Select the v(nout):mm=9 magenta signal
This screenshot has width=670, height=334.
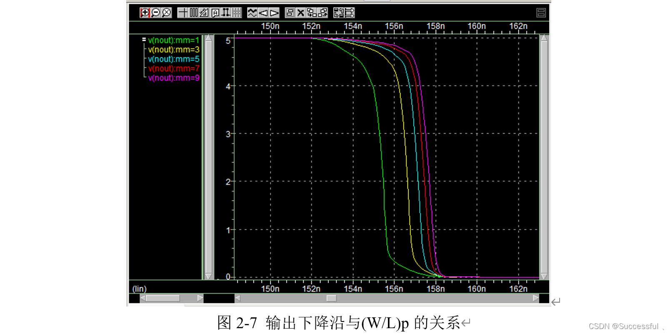click(174, 78)
